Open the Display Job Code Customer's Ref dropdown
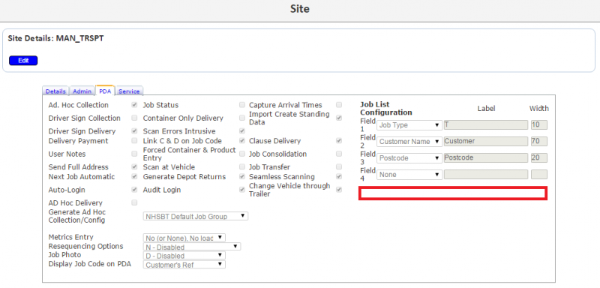This screenshot has width=600, height=288. tap(184, 264)
